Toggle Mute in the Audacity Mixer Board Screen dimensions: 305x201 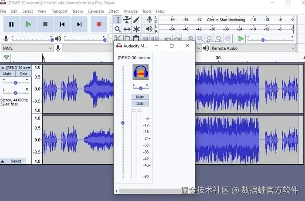(x=140, y=97)
